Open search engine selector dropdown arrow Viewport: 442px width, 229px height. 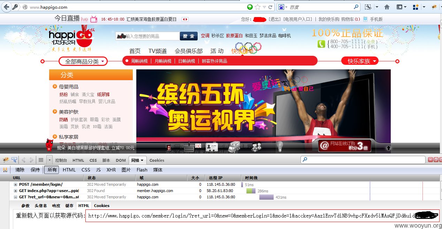286,7
